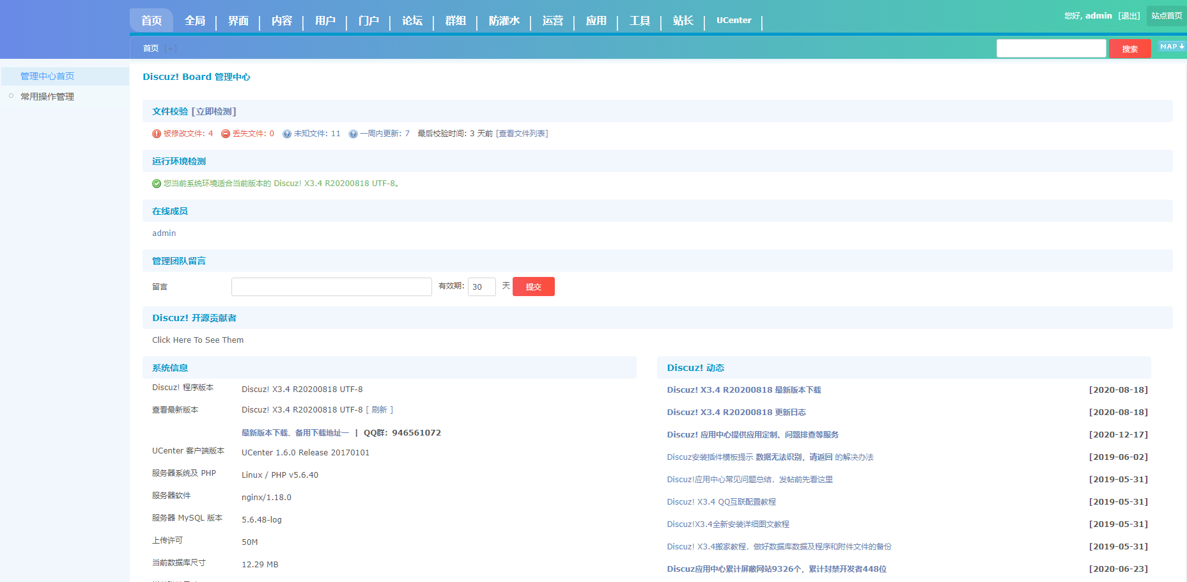
Task: Open the 门户 top menu
Action: 369,20
